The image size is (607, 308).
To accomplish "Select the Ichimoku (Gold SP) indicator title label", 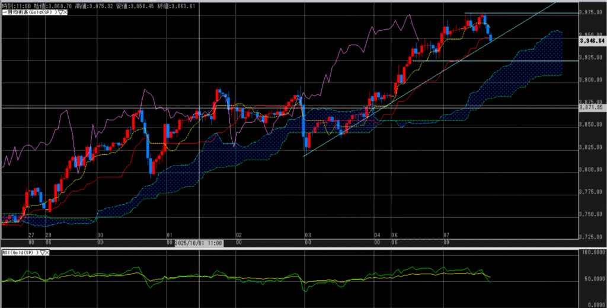I will pyautogui.click(x=27, y=12).
